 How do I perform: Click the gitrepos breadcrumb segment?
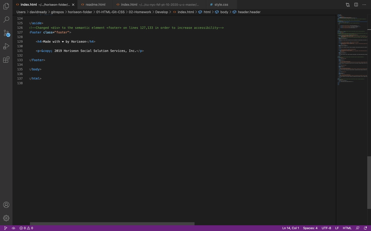[x=57, y=12]
